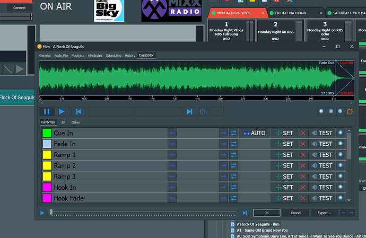366x238 pixels.
Task: Click SET for the Ramp 2 cue
Action: pos(284,165)
